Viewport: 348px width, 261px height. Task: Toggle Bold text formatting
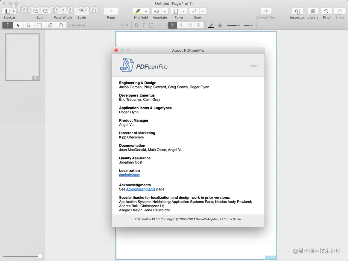(136, 25)
